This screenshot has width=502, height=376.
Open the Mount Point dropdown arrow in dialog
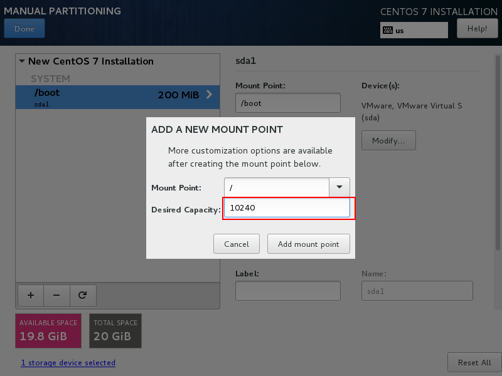pos(339,187)
